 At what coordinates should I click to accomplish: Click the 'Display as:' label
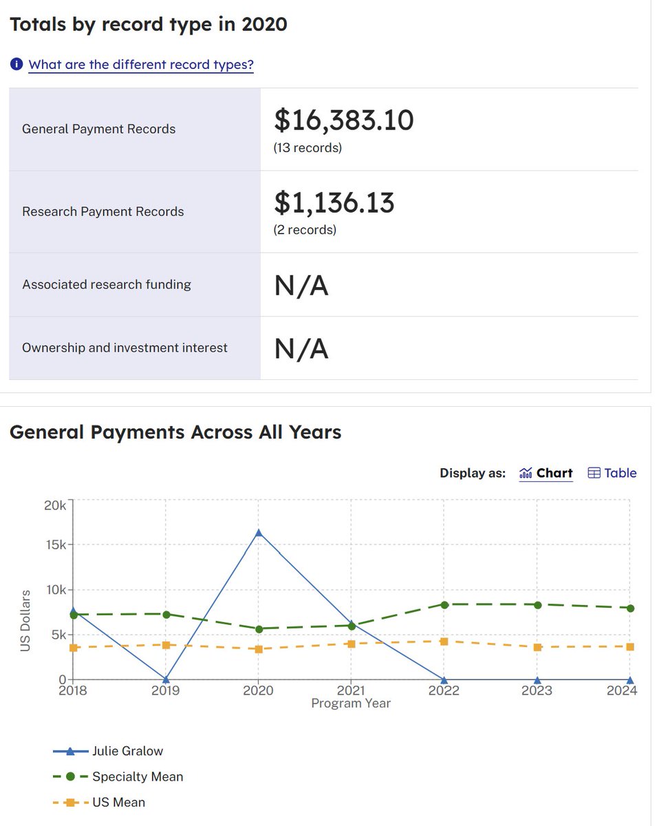[473, 473]
